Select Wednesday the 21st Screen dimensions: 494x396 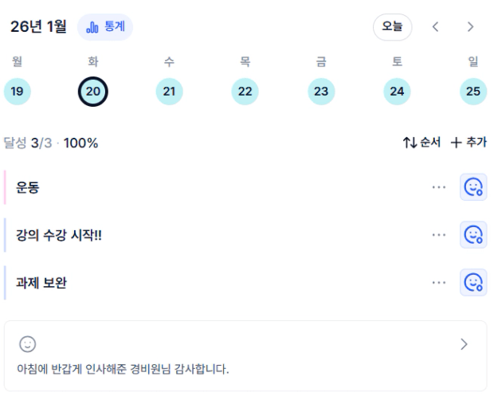(169, 92)
